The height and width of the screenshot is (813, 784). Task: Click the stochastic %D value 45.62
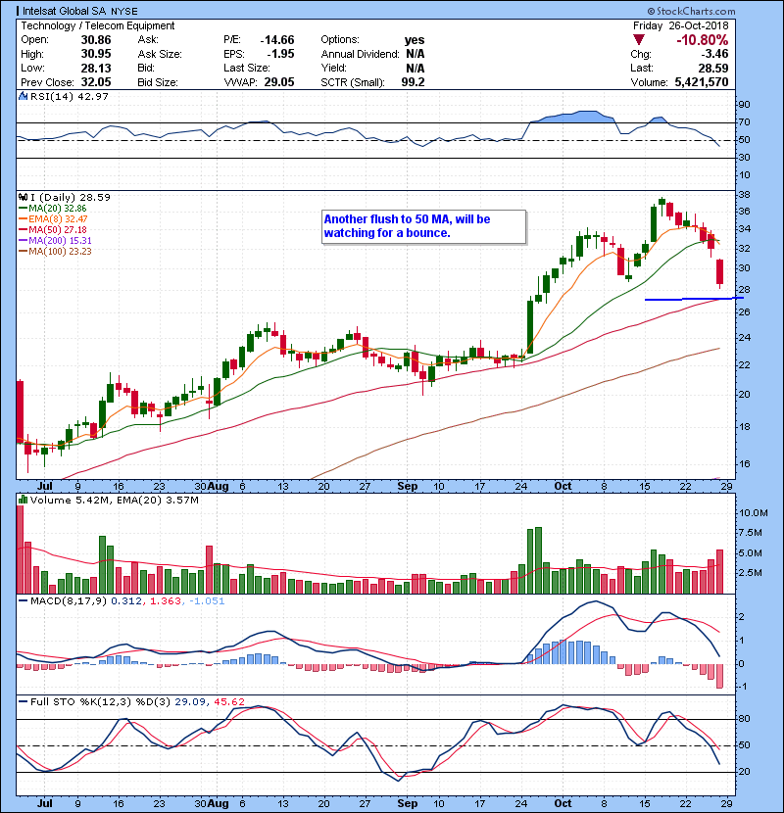(228, 702)
